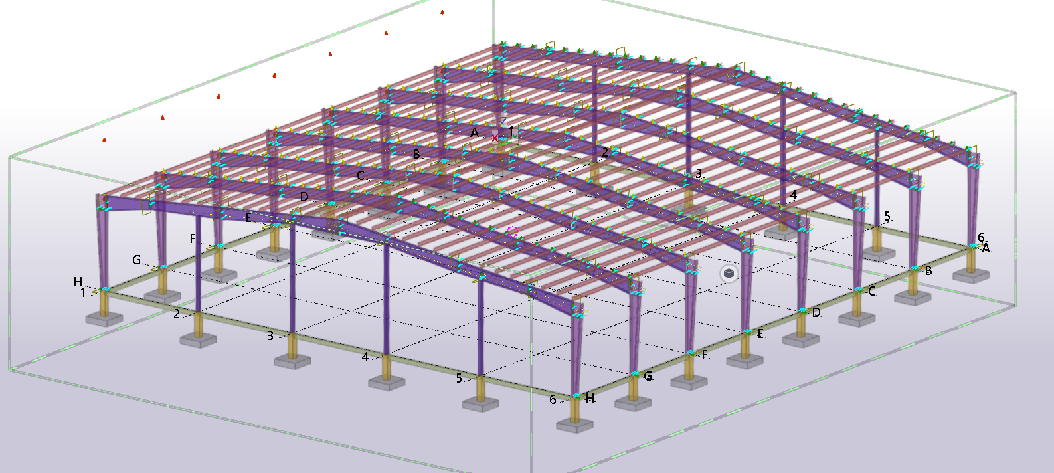Select grid label 1 beside label H

(x=83, y=292)
